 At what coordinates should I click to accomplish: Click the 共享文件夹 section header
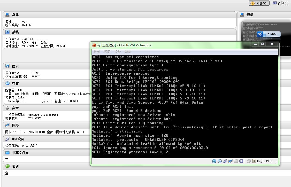coord(20,153)
